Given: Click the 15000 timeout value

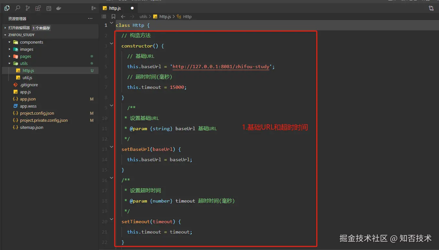Looking at the screenshot, I should [177, 87].
